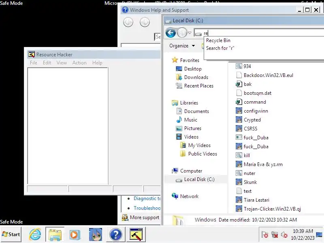Click the Start button

click(11, 234)
